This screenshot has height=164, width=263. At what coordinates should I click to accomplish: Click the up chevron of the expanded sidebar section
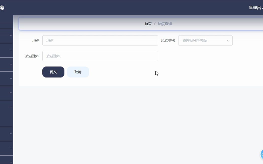pyautogui.click(x=11, y=107)
